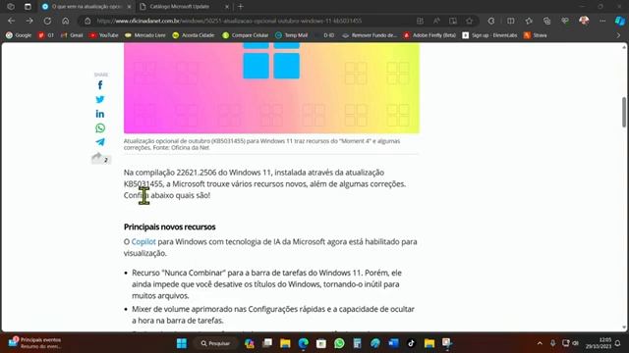Share article on Facebook
The width and height of the screenshot is (629, 353).
tap(100, 85)
